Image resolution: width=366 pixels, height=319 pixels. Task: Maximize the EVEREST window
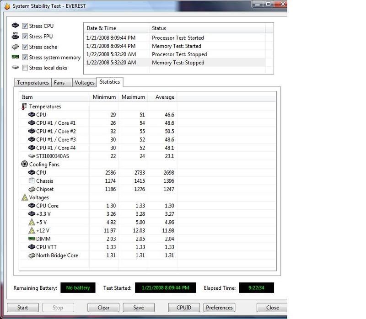click(269, 4)
